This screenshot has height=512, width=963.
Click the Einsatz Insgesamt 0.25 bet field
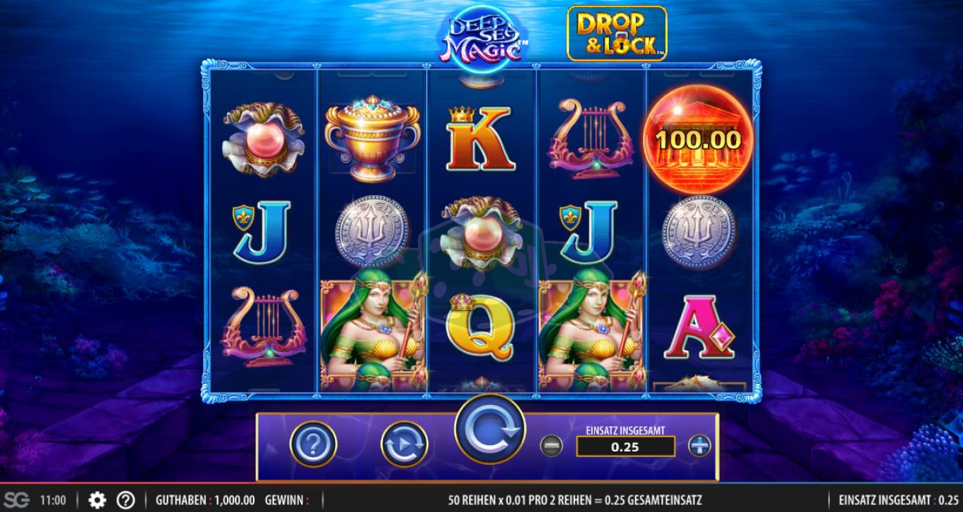[625, 447]
